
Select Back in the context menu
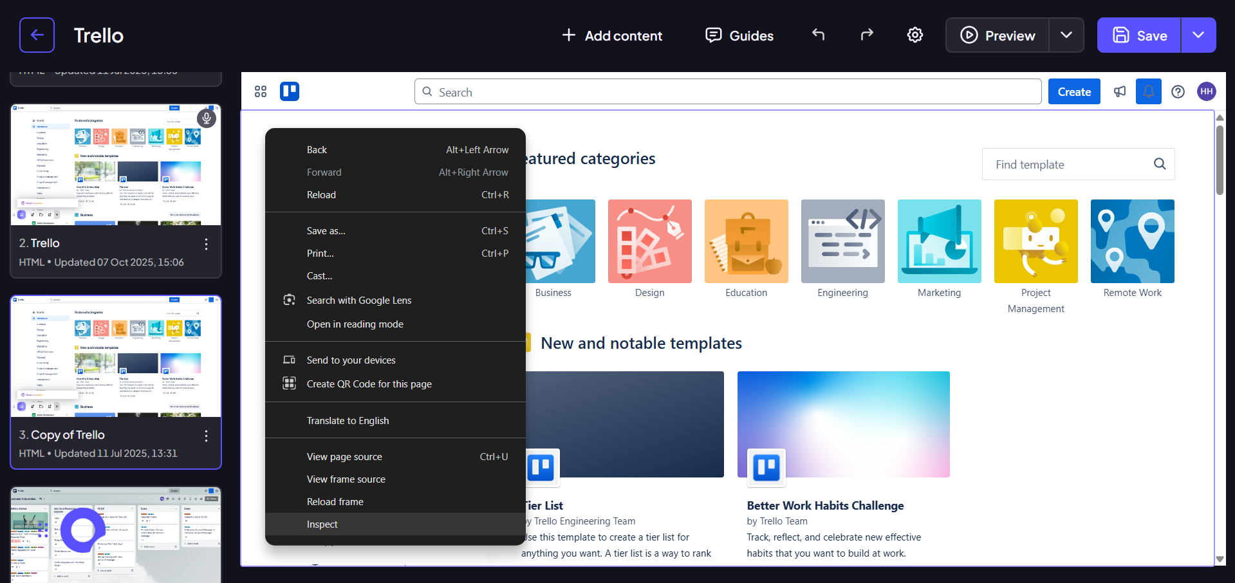395,149
